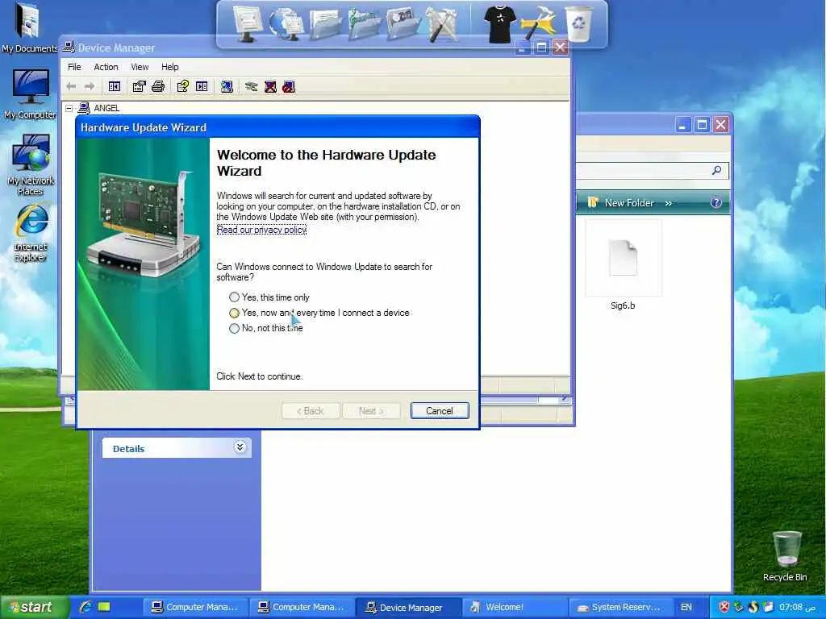Click the globe network icon in the top dock

286,23
